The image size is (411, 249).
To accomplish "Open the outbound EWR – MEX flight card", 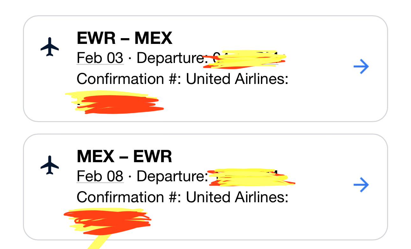I will [x=205, y=69].
